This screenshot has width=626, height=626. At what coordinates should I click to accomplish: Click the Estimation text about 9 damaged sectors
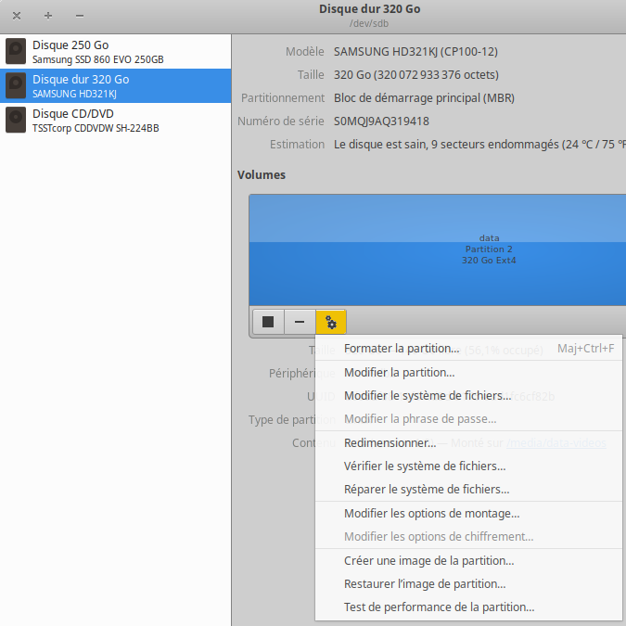point(479,144)
